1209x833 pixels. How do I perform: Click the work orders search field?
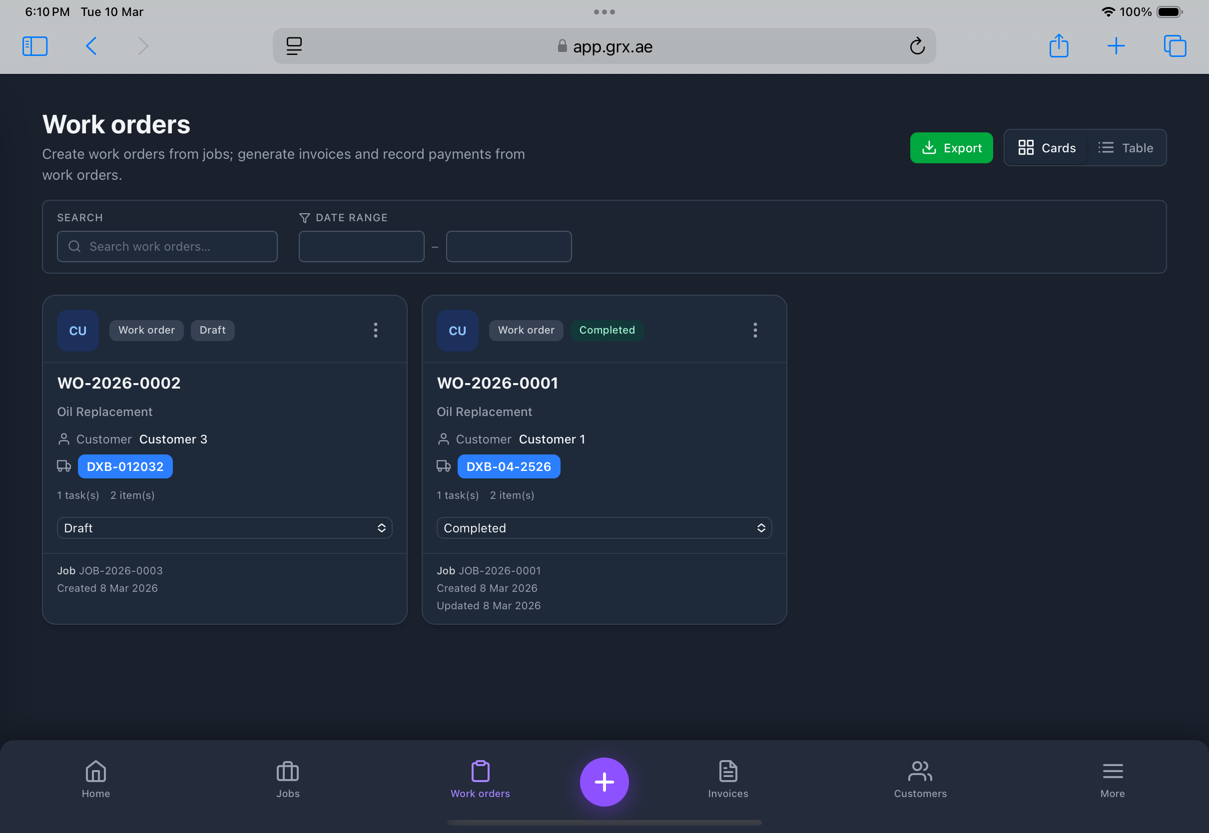[x=167, y=246]
